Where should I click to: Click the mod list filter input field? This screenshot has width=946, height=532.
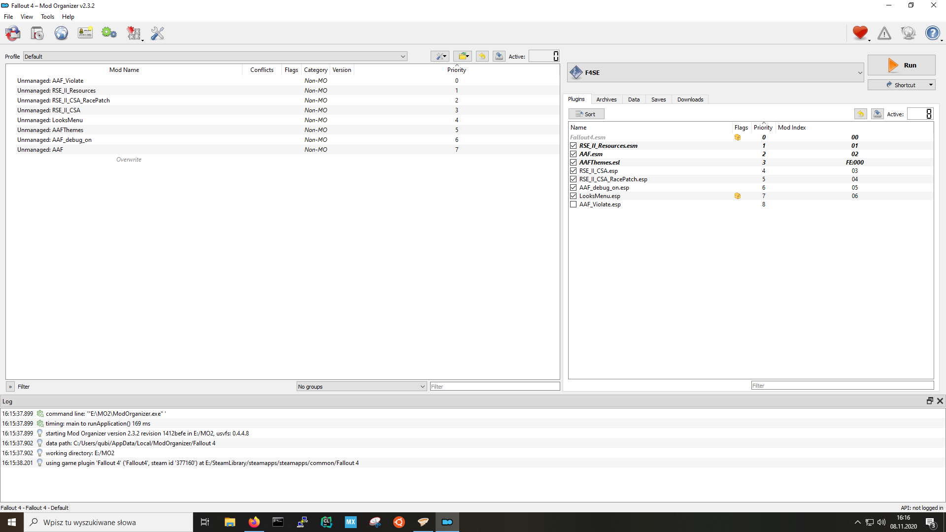(495, 387)
